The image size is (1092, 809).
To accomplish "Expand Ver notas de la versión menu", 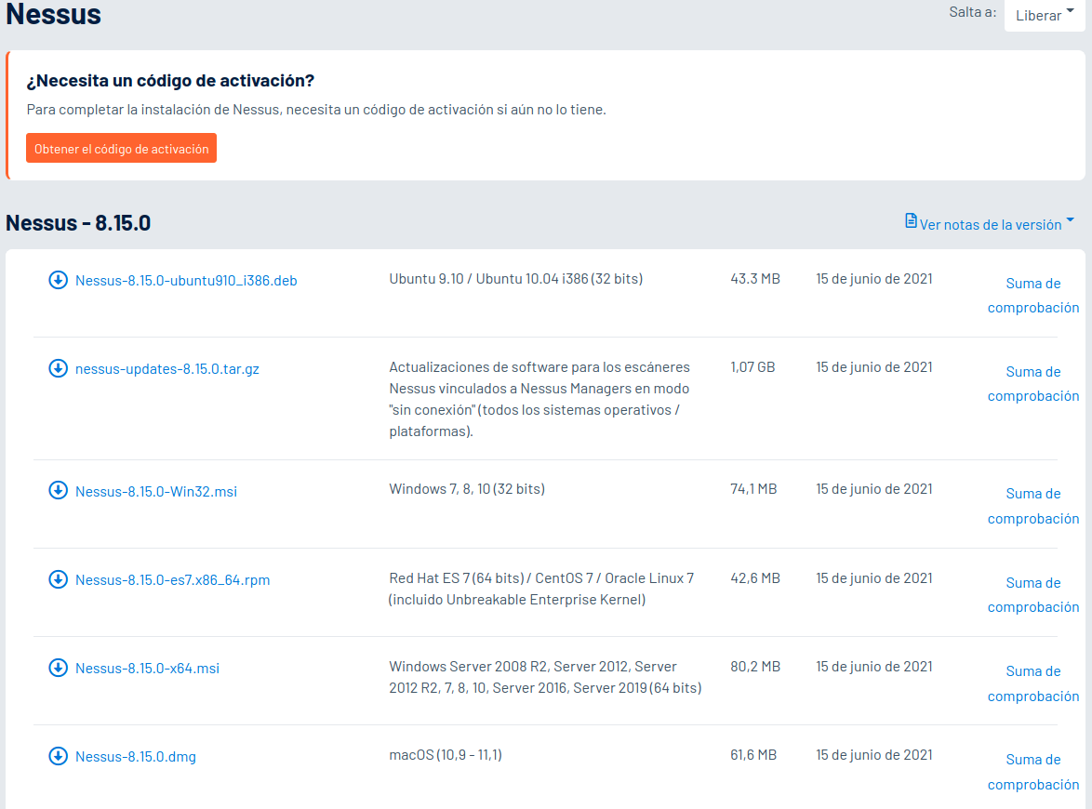I will (x=991, y=224).
